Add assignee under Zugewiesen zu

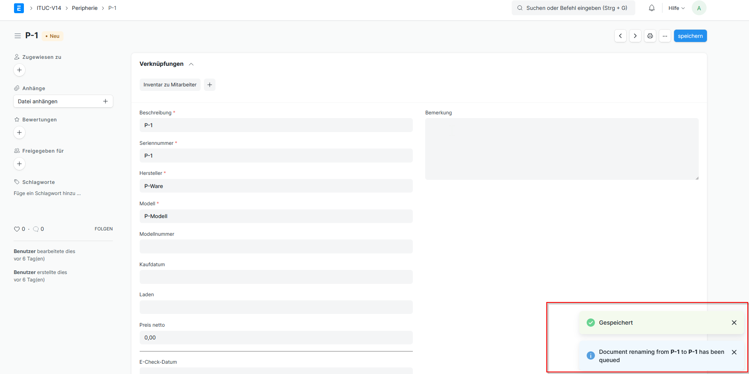pos(19,70)
